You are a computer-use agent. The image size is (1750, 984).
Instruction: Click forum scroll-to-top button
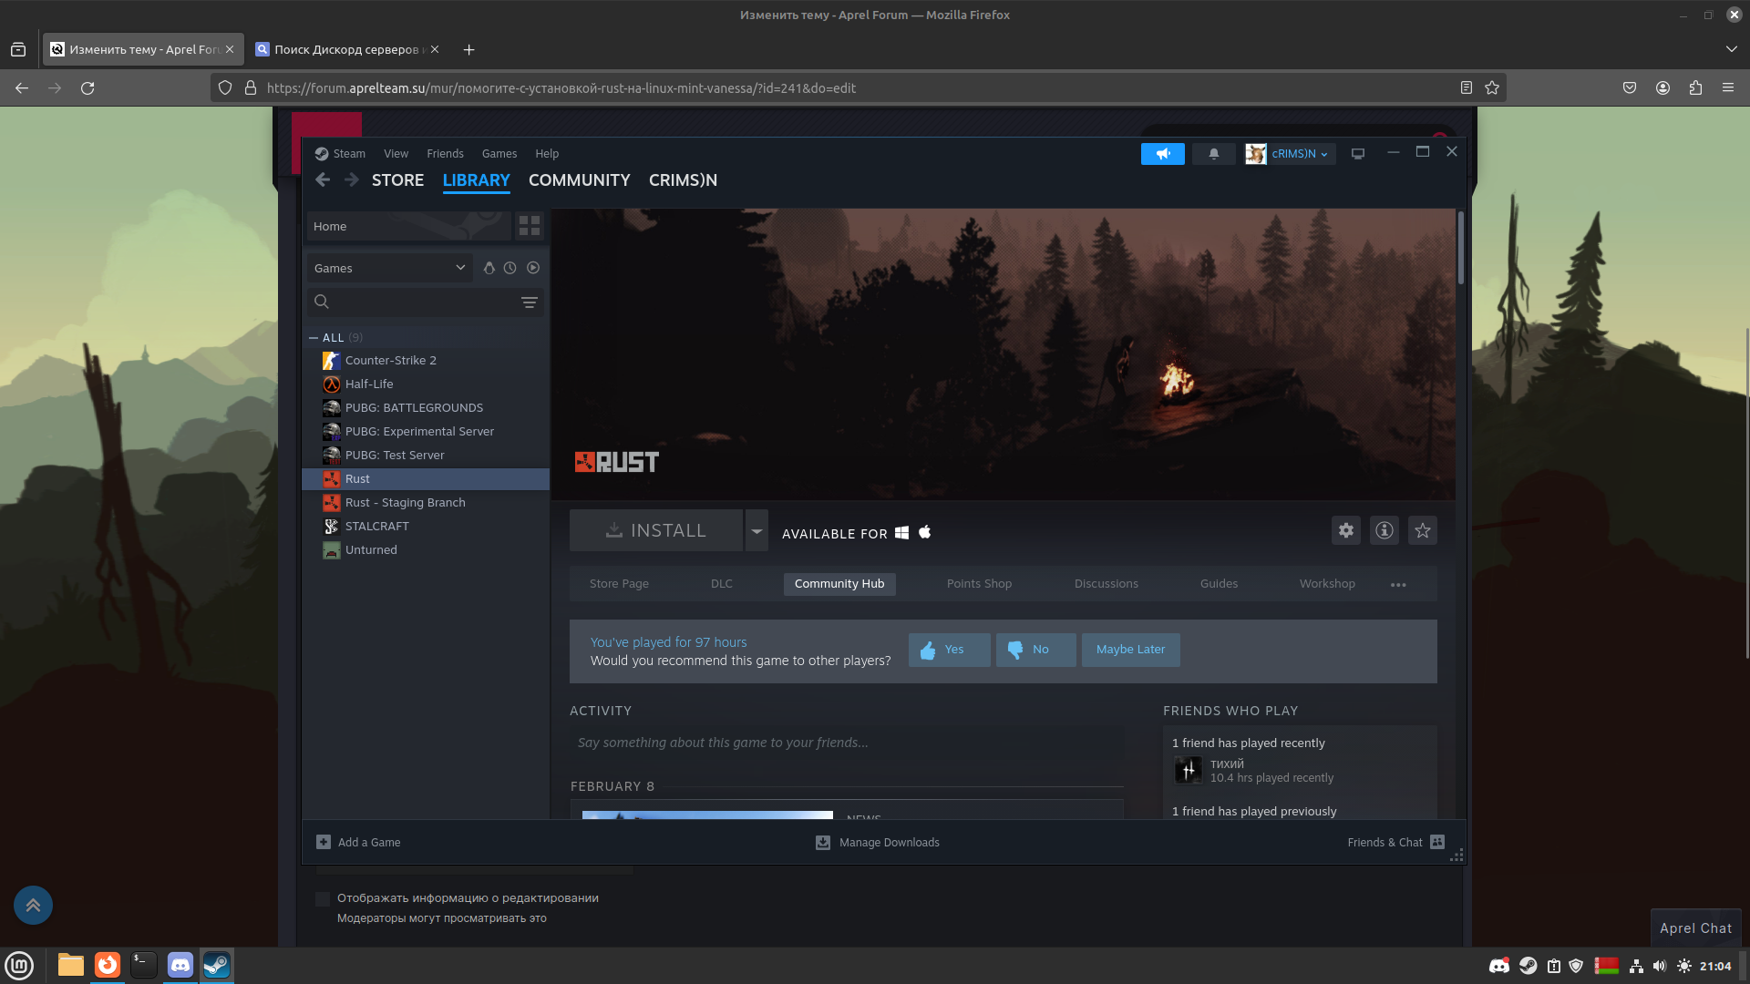33,906
